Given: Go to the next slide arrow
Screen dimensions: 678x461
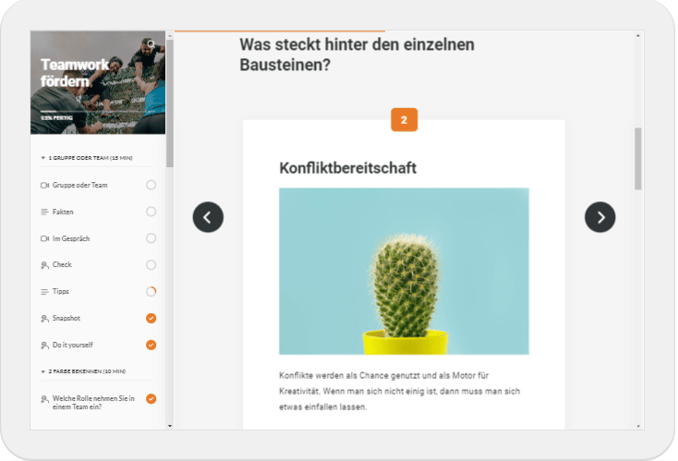Looking at the screenshot, I should (x=599, y=217).
